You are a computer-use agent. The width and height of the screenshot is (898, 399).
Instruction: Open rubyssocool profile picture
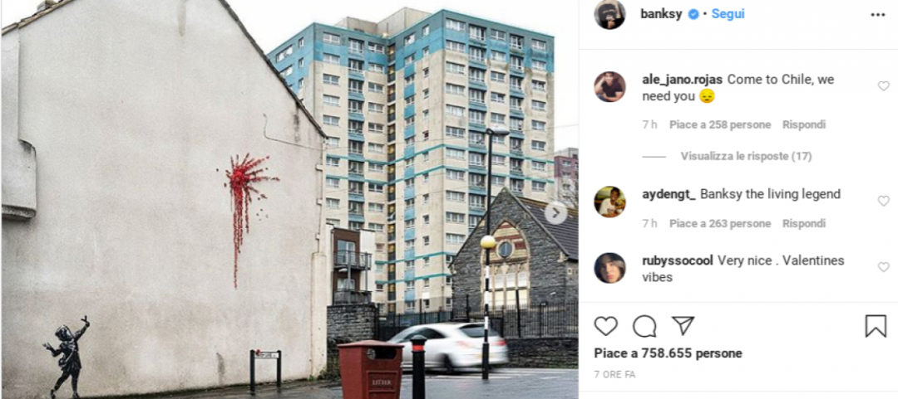(610, 268)
